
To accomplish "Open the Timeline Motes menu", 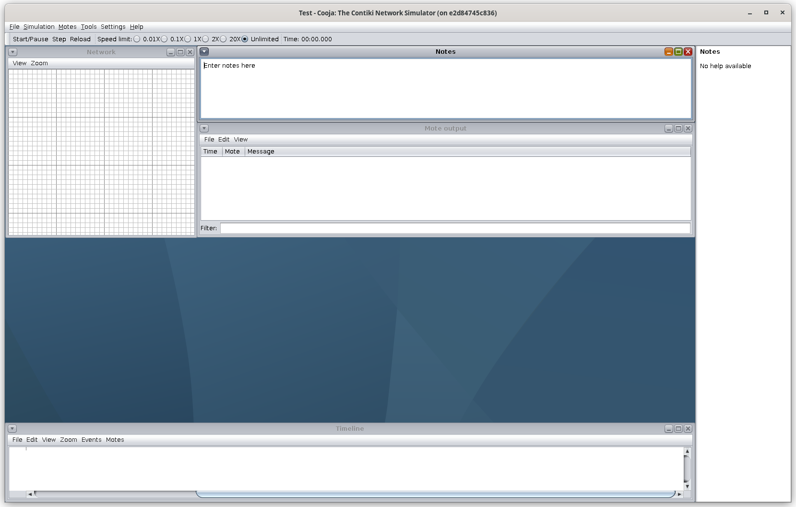I will click(x=115, y=440).
